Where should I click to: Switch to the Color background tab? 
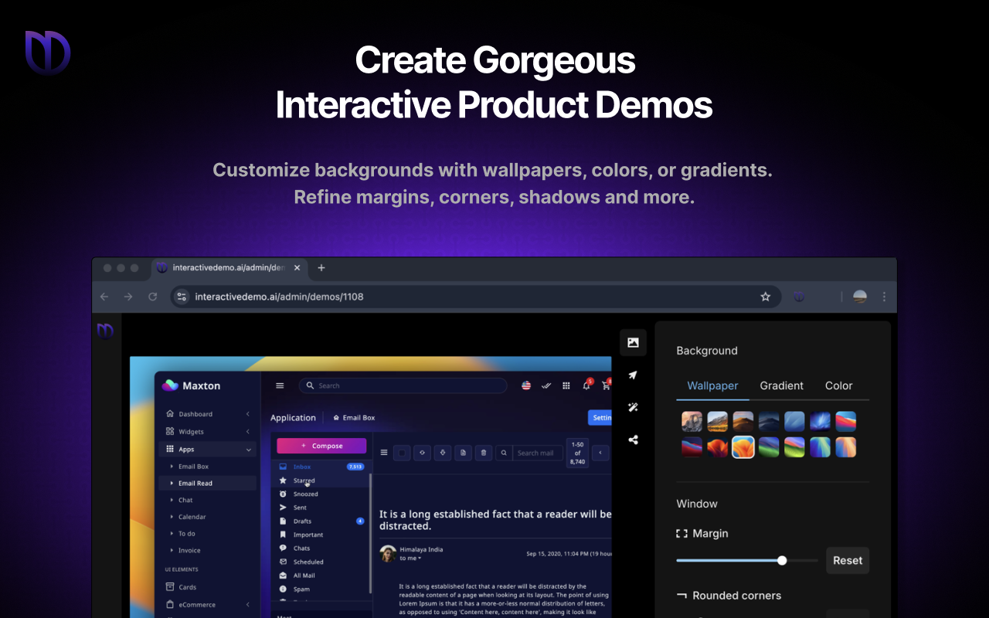click(838, 385)
